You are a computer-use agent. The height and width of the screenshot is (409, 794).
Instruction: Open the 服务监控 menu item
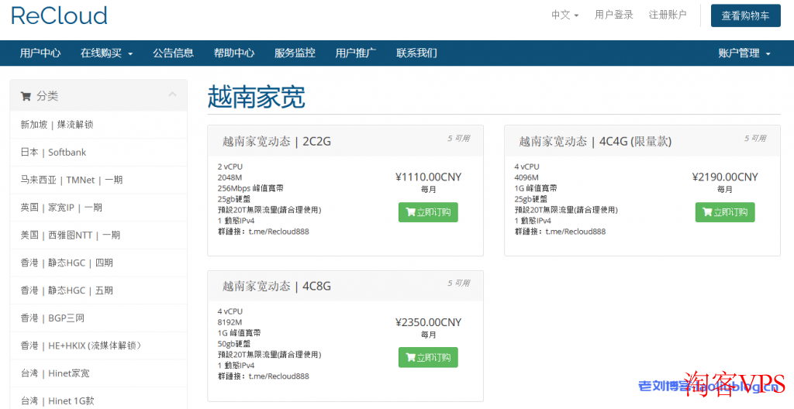click(295, 53)
